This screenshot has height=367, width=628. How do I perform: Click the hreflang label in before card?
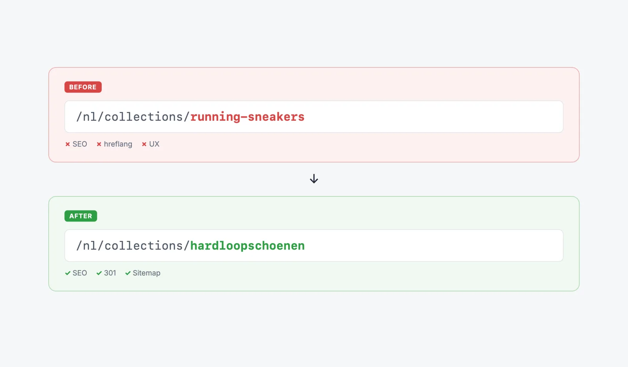pyautogui.click(x=118, y=144)
